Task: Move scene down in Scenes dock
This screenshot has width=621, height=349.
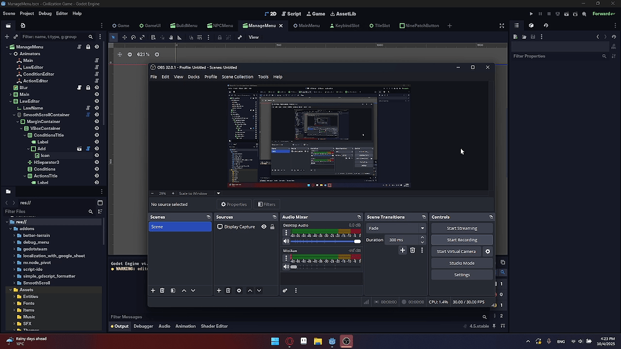Action: [193, 290]
